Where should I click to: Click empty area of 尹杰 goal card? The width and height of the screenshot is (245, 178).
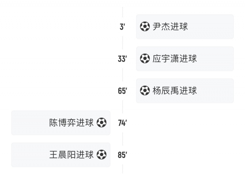point(211,27)
